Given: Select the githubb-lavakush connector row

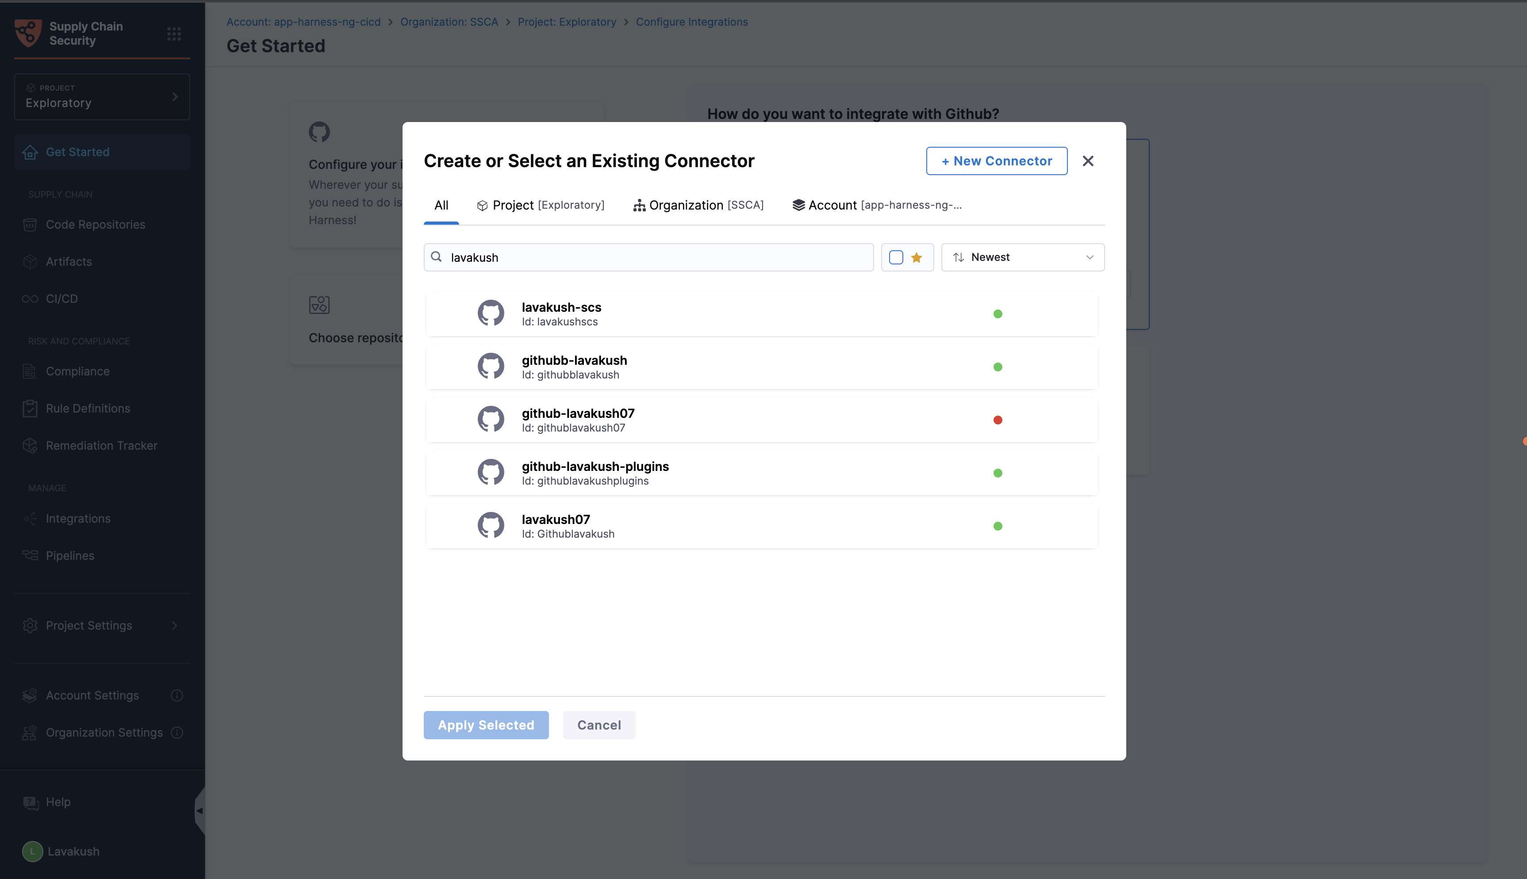Looking at the screenshot, I should pos(761,367).
